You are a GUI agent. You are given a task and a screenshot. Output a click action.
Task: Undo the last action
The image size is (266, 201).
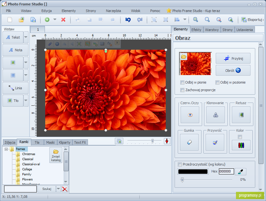pyautogui.click(x=128, y=20)
